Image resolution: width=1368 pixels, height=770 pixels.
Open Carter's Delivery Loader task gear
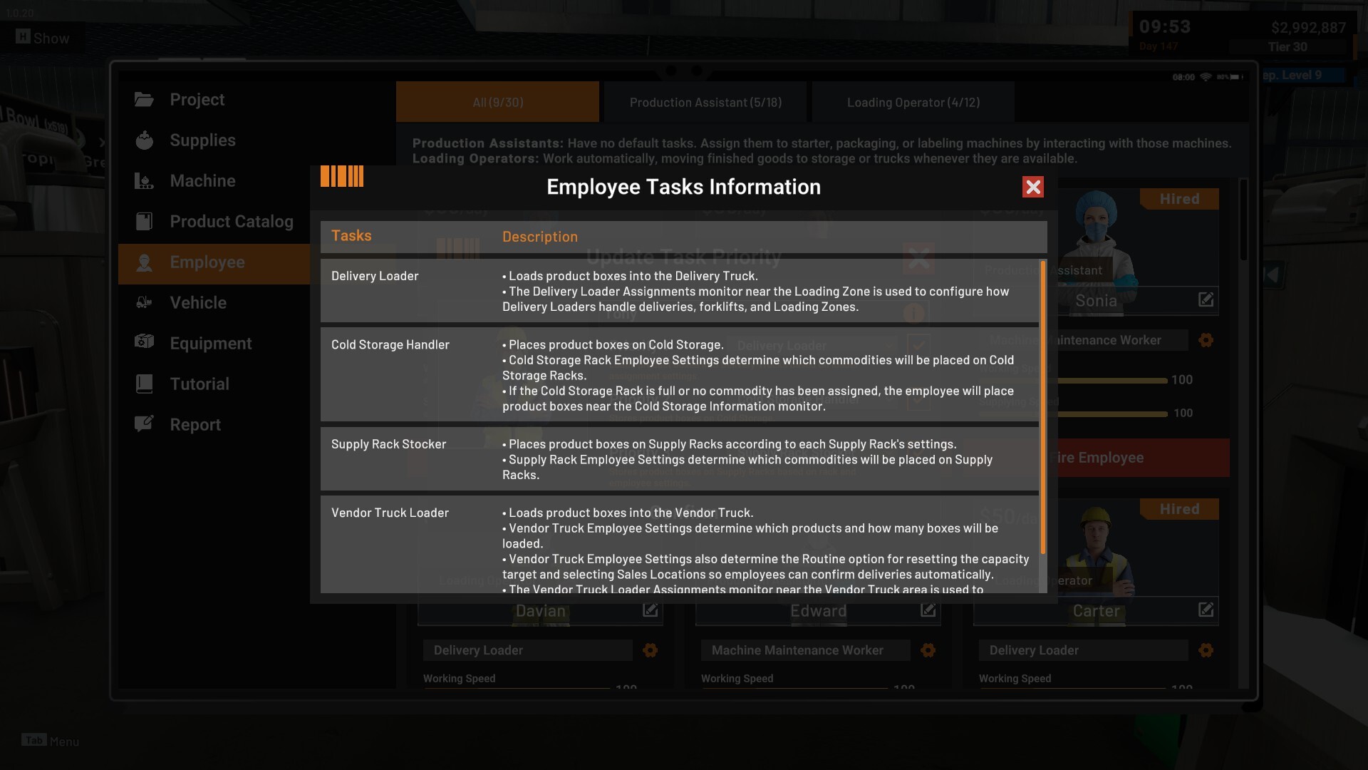click(x=1206, y=650)
